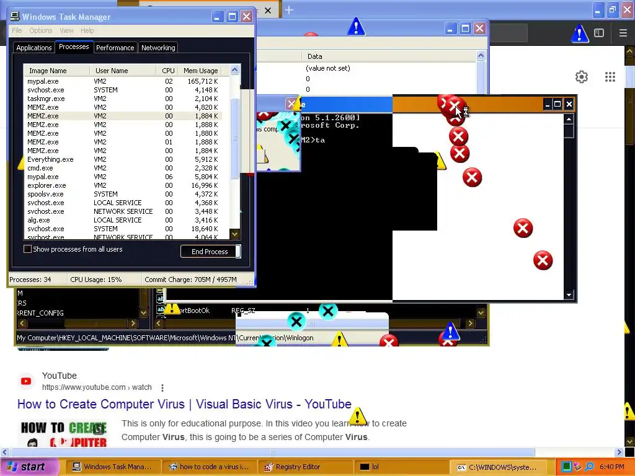This screenshot has height=476, width=635.
Task: Click Task Manager CPU tray icon
Action: coord(567,467)
